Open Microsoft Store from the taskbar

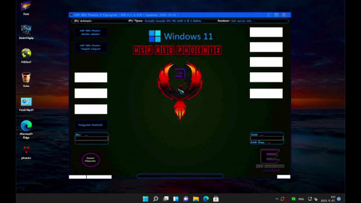pos(215,198)
